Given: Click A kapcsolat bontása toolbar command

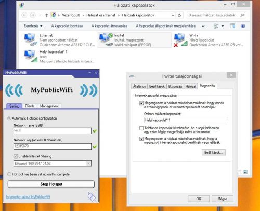Looking at the screenshot, I should tap(67, 26).
